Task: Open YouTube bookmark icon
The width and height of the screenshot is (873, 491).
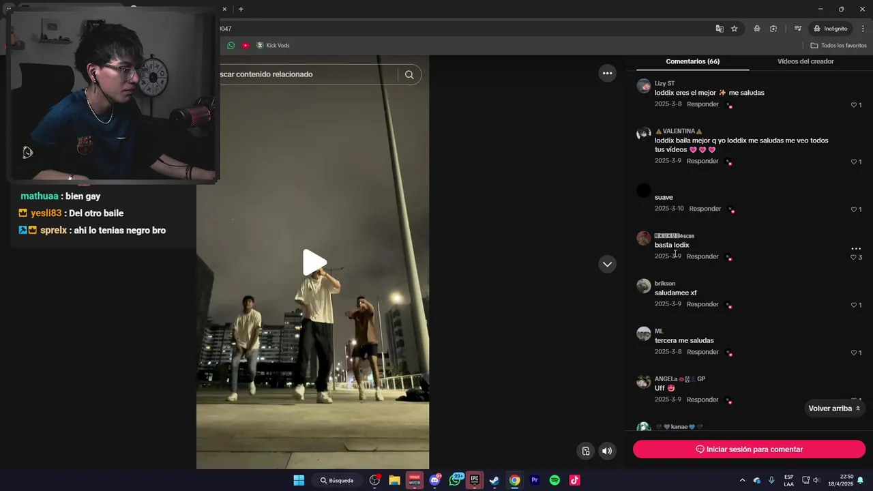Action: [x=246, y=46]
